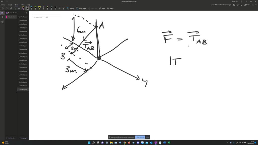Image resolution: width=258 pixels, height=145 pixels.
Task: Switch to the Insert tab
Action: (10, 5)
